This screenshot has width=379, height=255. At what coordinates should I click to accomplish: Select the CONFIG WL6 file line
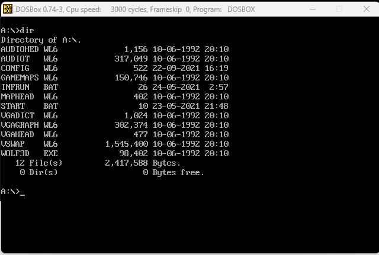coord(30,68)
